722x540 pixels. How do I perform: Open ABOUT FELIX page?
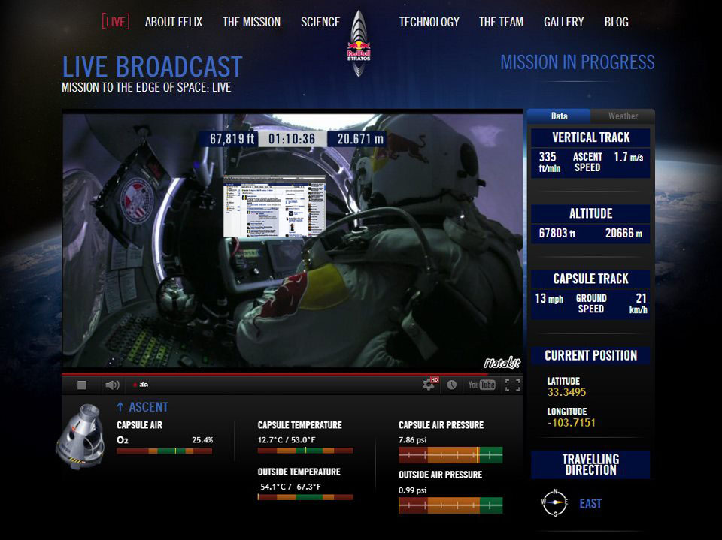174,22
